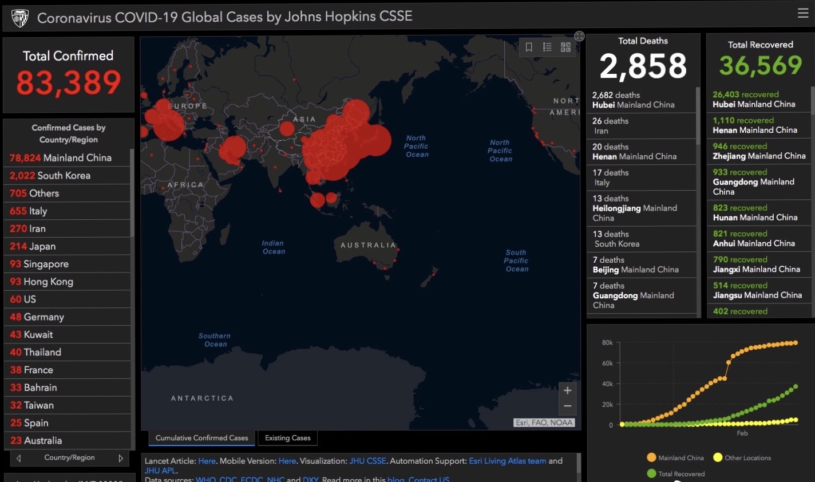The height and width of the screenshot is (482, 815).
Task: Click '26,403 recovered Hubei' row
Action: (x=759, y=100)
